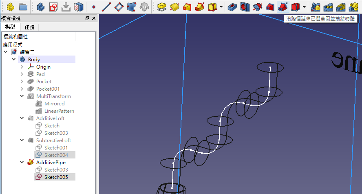Viewport: 362px width, 194px height.
Task: Click the MultiTransform toolbar icon
Action: click(x=353, y=7)
